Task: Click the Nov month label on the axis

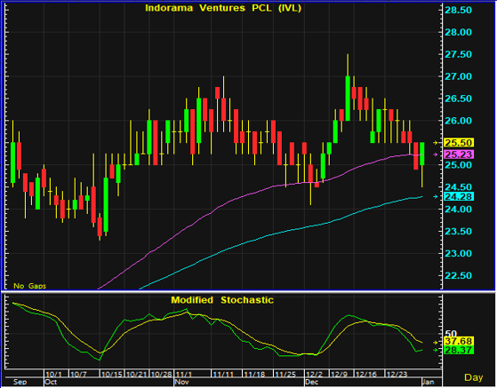Action: [182, 382]
